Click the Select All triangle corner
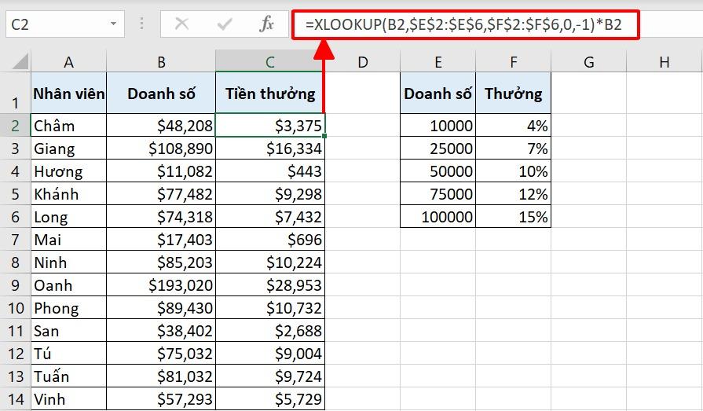 point(20,61)
